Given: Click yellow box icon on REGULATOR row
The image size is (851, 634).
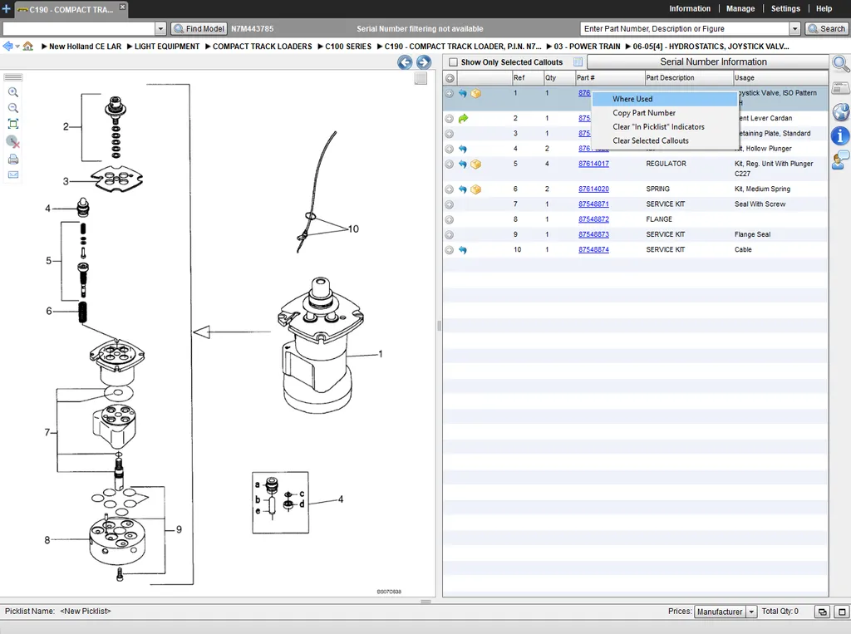Looking at the screenshot, I should coord(476,164).
